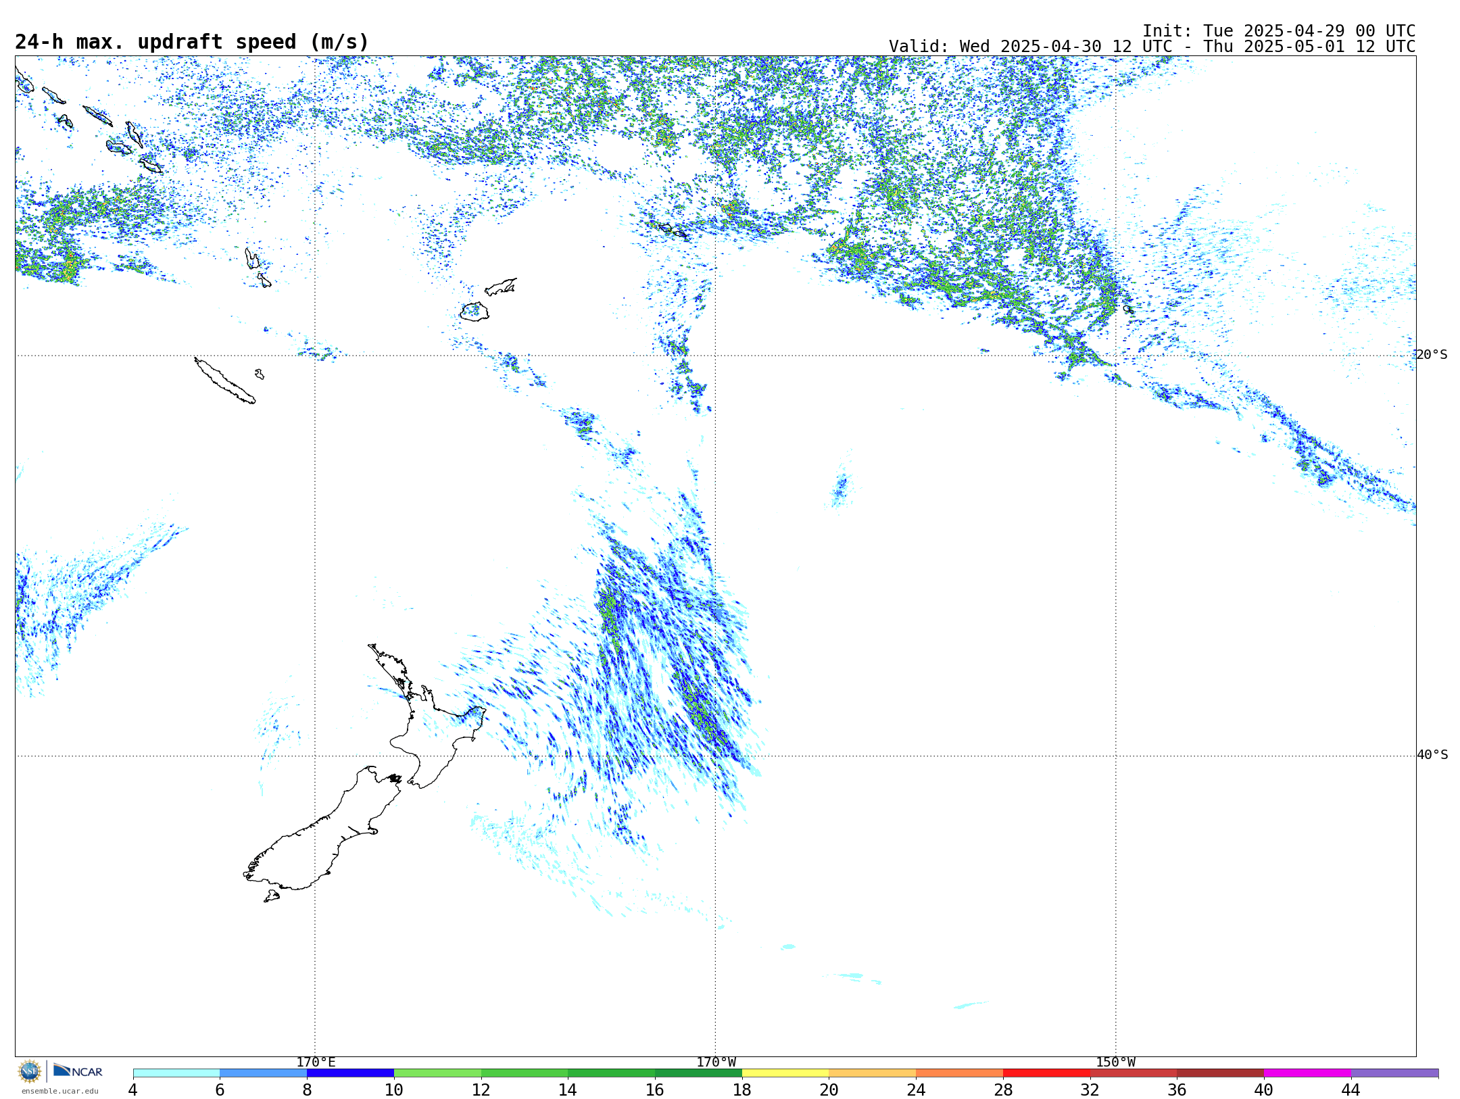Select the yellow 18–20 colorbar segment
The width and height of the screenshot is (1460, 1099).
click(785, 1073)
